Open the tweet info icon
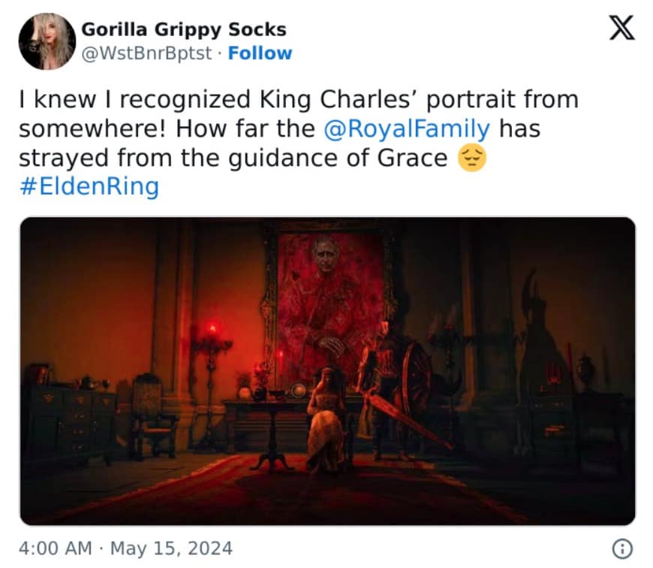Image resolution: width=653 pixels, height=568 pixels. tap(620, 548)
